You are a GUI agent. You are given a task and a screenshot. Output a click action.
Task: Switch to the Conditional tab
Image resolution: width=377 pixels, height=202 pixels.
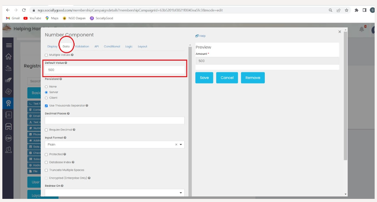pyautogui.click(x=112, y=47)
